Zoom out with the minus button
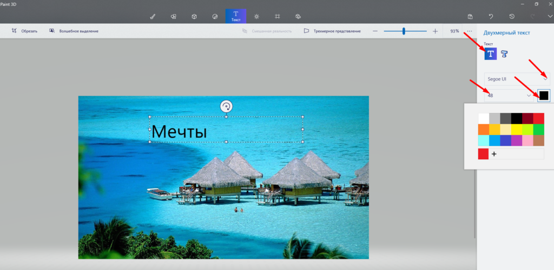 [x=375, y=31]
